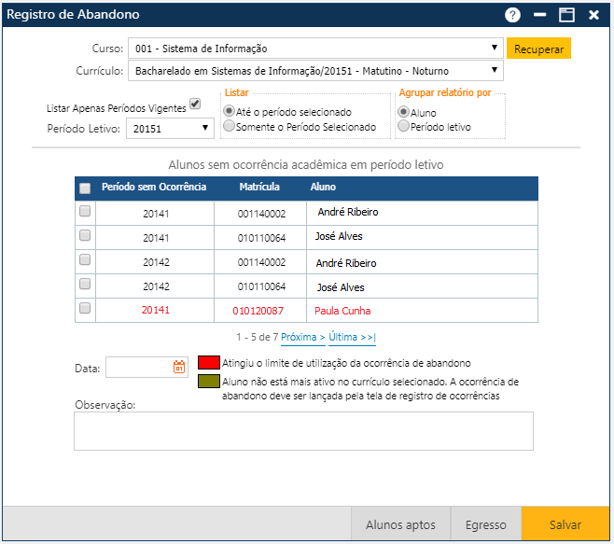Screen dimensions: 614x544
Task: Choose 'Período letivo' grouping radio button
Action: click(x=403, y=127)
